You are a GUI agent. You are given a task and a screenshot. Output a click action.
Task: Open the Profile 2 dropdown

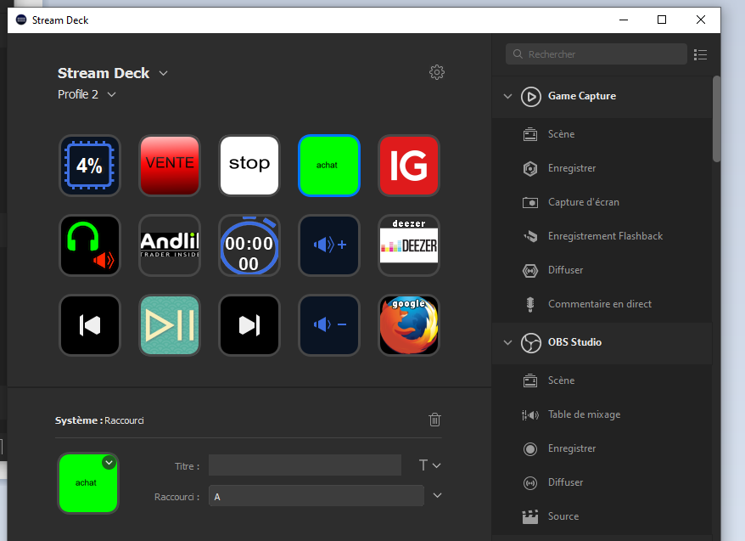[112, 94]
